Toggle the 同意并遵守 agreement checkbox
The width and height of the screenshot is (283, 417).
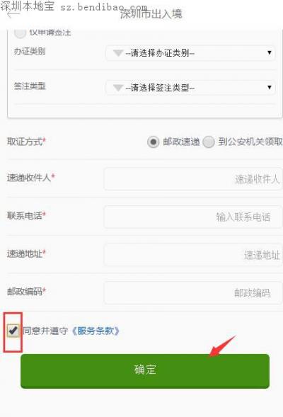click(x=13, y=331)
